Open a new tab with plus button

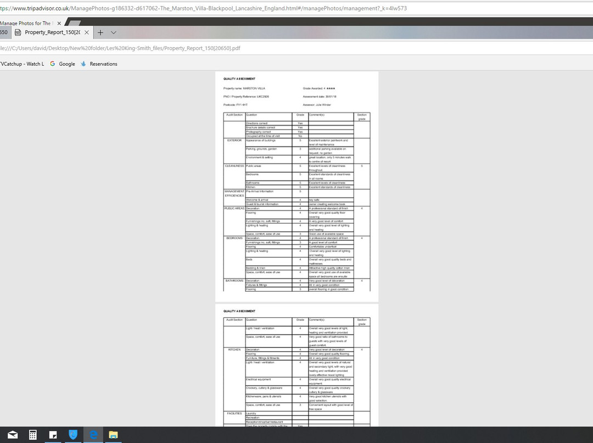(x=100, y=32)
